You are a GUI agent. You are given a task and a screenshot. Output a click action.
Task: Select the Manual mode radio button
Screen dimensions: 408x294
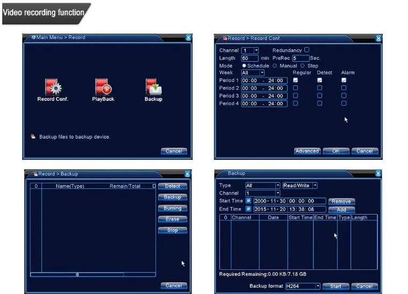coord(275,66)
